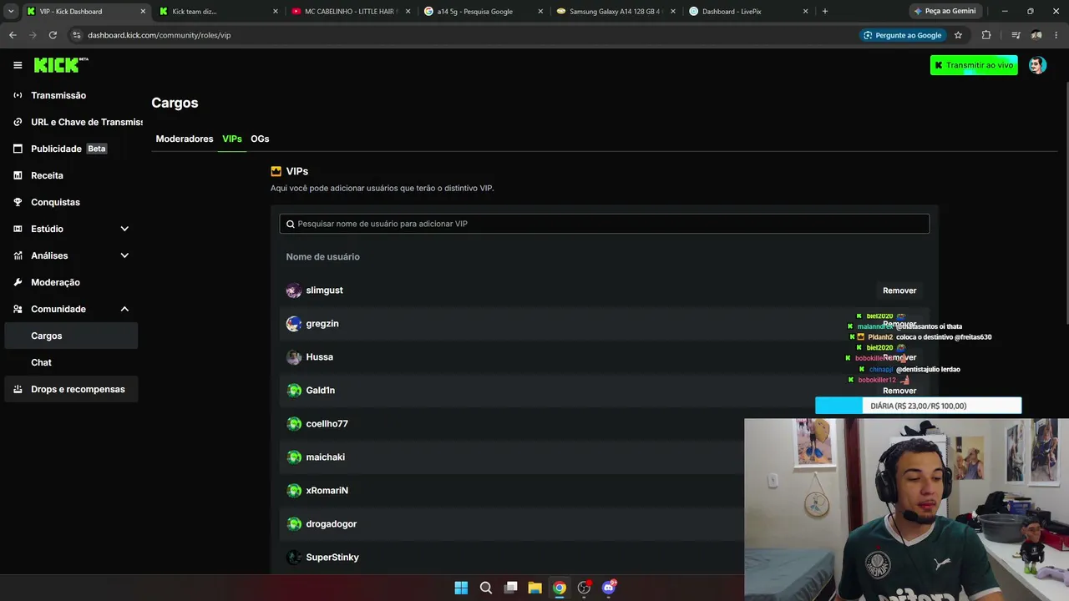
Task: Open Chat in the sidebar
Action: click(71, 362)
